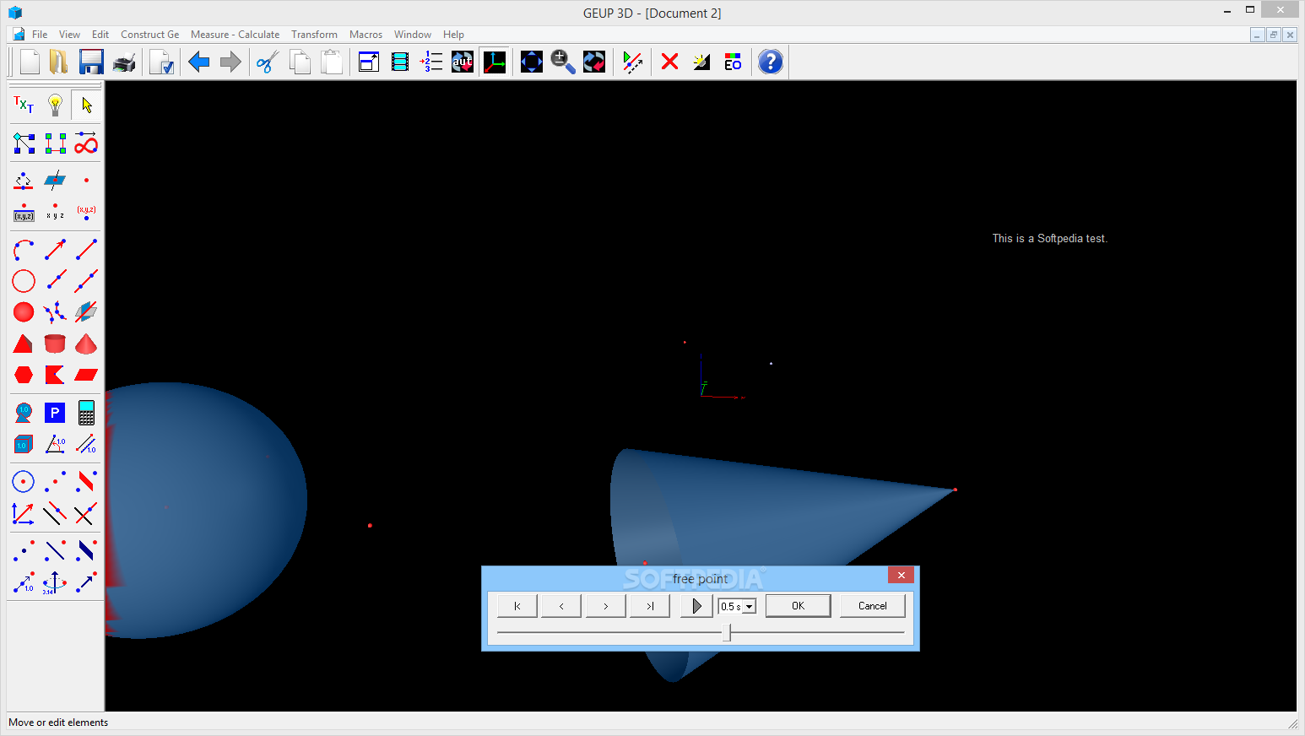
Task: Select the red sphere tool
Action: 24,312
